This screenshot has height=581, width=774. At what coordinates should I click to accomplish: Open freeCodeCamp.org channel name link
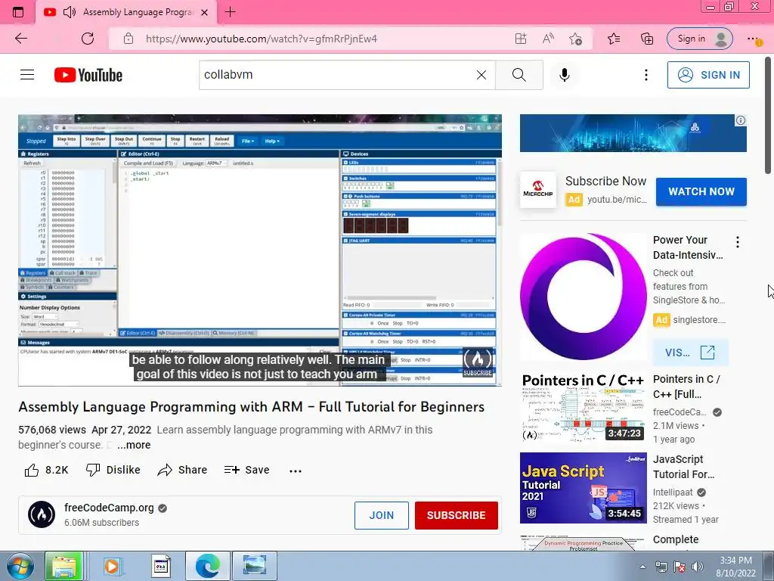tap(109, 508)
